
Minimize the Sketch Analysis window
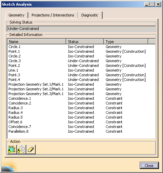pyautogui.click(x=147, y=4)
